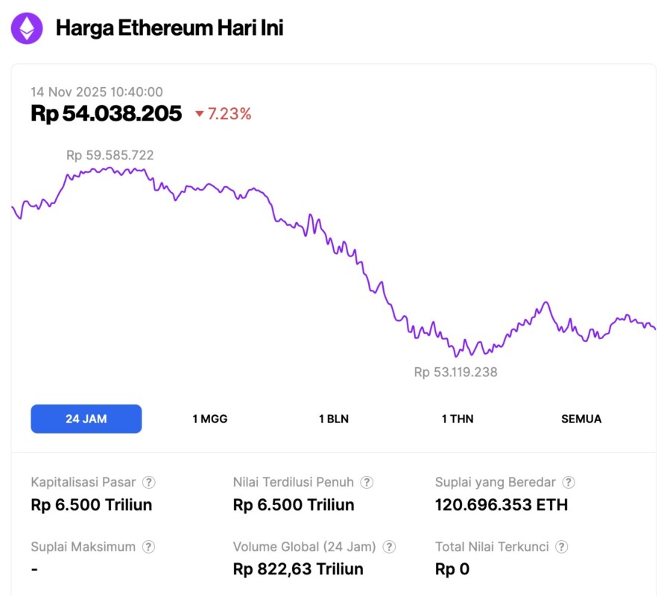Click the 120.696.353 ETH supply value

(501, 505)
